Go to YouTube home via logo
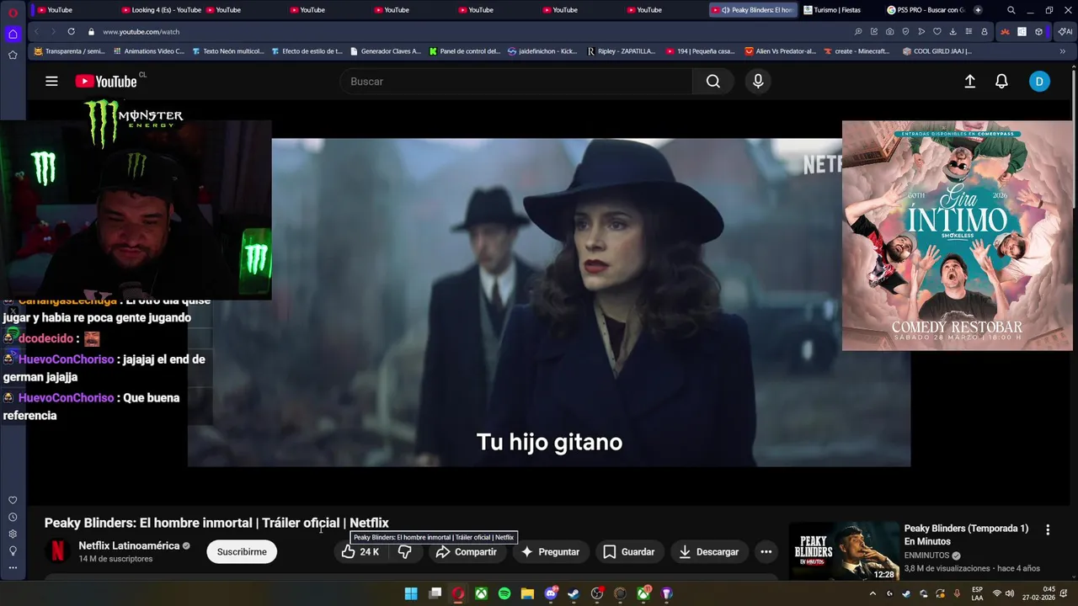 pyautogui.click(x=106, y=82)
